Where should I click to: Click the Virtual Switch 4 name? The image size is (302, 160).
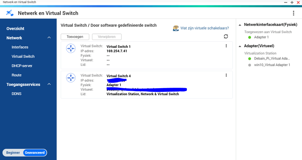119,76
